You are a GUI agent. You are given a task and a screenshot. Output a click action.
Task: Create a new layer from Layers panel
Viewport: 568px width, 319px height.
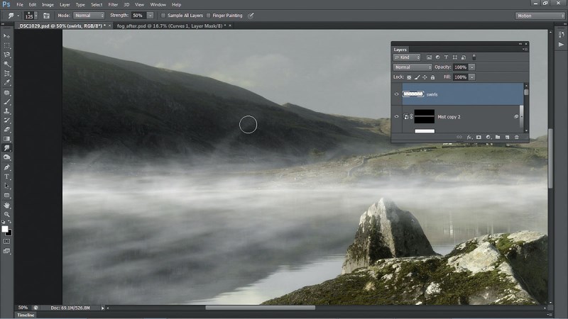(507, 137)
